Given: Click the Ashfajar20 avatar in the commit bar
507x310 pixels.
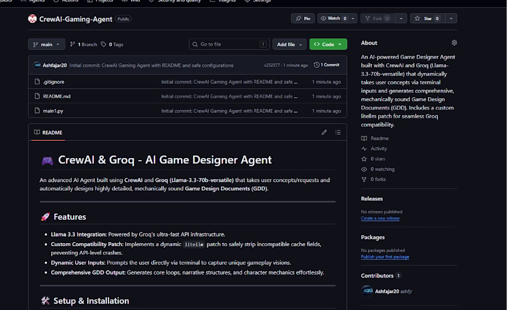Looking at the screenshot, I should pyautogui.click(x=37, y=65).
